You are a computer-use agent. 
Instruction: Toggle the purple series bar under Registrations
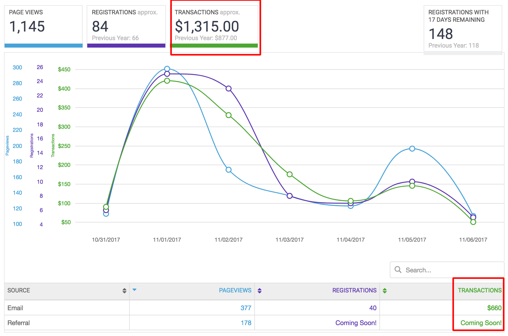tap(126, 46)
